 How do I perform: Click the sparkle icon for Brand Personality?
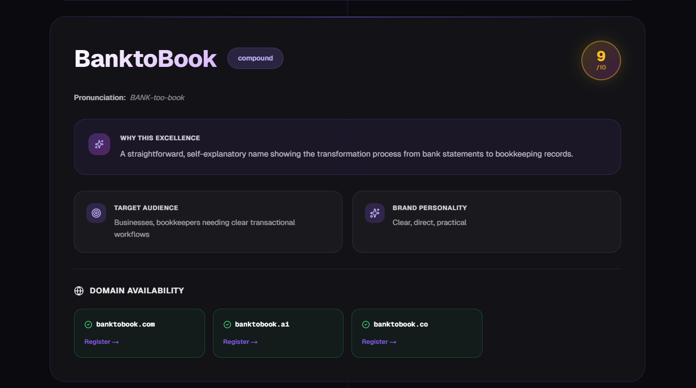pos(375,213)
